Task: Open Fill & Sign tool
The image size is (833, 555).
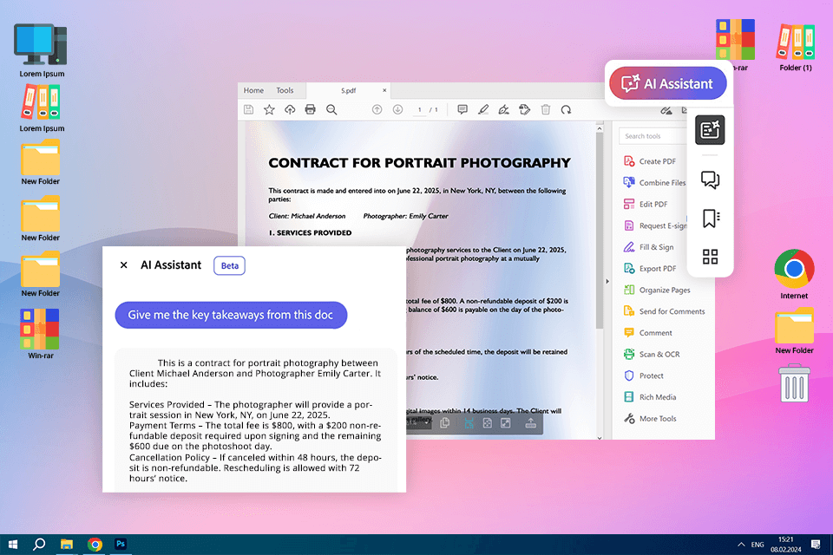Action: pos(649,247)
